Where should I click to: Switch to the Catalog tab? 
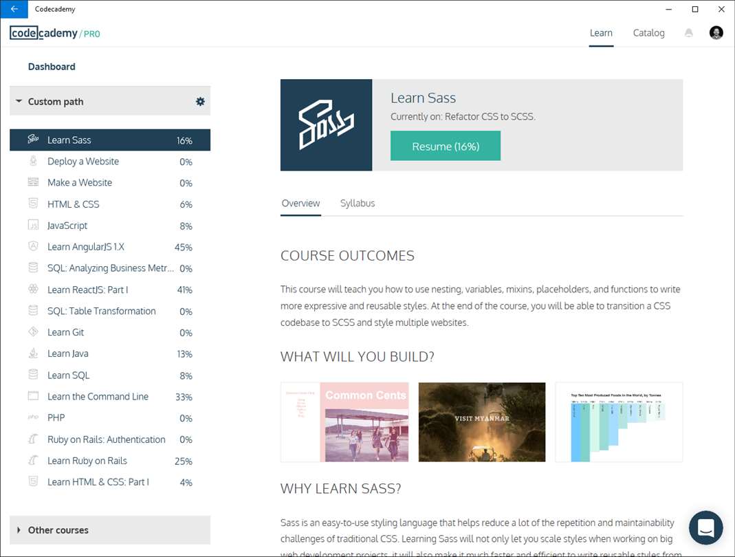click(x=649, y=33)
